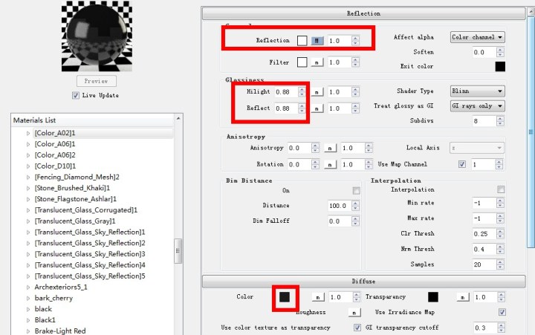The width and height of the screenshot is (535, 335).
Task: Select [Translucent_Glass_Corrugated]1 material
Action: pyautogui.click(x=86, y=210)
